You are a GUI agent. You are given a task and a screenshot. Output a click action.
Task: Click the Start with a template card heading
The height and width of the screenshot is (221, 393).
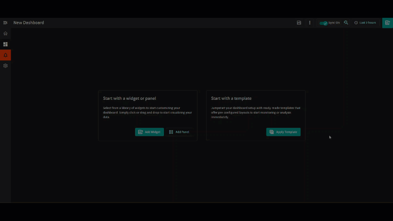click(231, 98)
